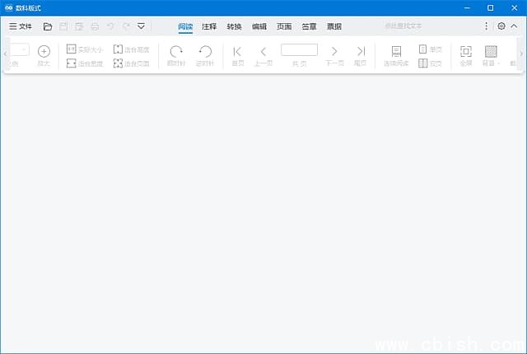
Task: Enable 连续阅读 continuous reading
Action: [x=396, y=56]
